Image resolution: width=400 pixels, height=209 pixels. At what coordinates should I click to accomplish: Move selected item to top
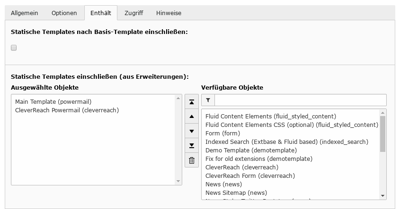(192, 102)
